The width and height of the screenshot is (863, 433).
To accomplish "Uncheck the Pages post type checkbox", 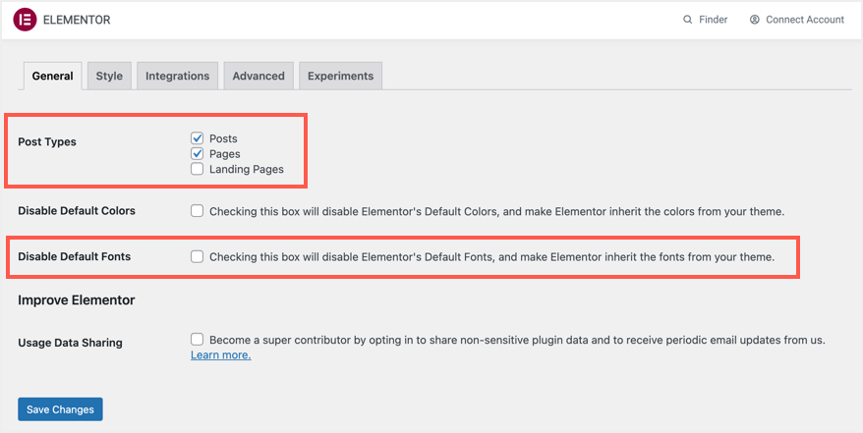I will (198, 154).
